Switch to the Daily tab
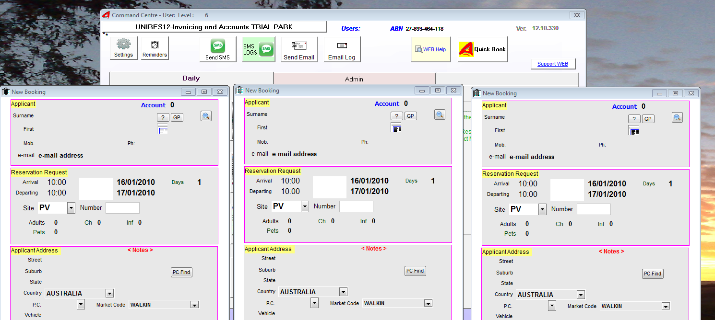Image resolution: width=715 pixels, height=320 pixels. pyautogui.click(x=191, y=79)
